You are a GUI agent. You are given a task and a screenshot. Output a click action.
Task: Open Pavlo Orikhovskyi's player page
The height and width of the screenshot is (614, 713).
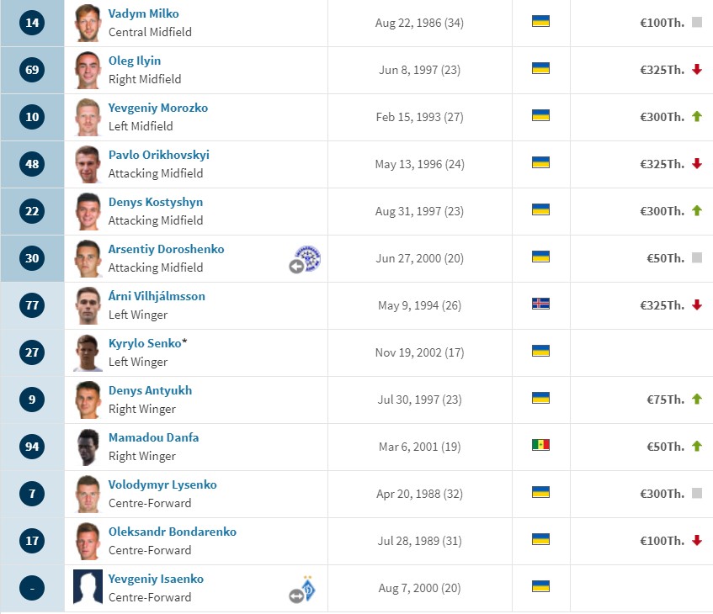pyautogui.click(x=159, y=155)
